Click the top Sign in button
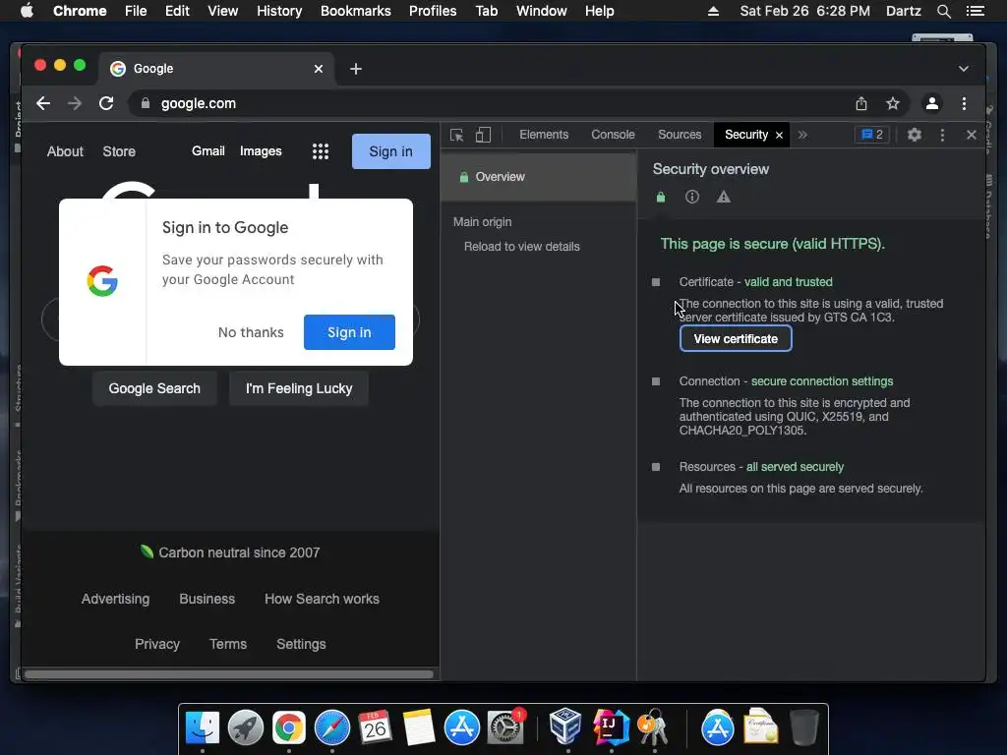This screenshot has width=1007, height=755. 390,151
